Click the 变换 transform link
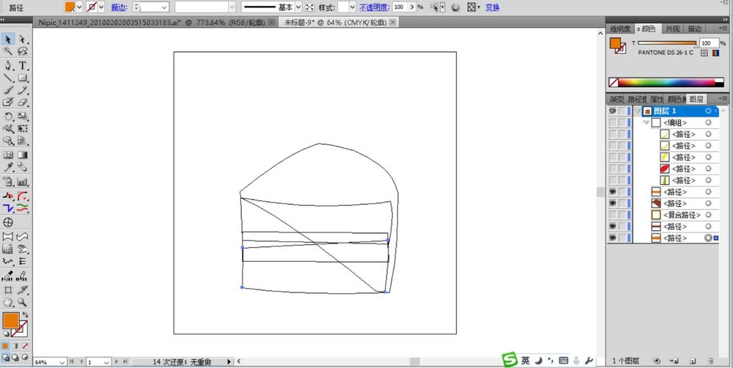The height and width of the screenshot is (368, 733). (x=493, y=7)
